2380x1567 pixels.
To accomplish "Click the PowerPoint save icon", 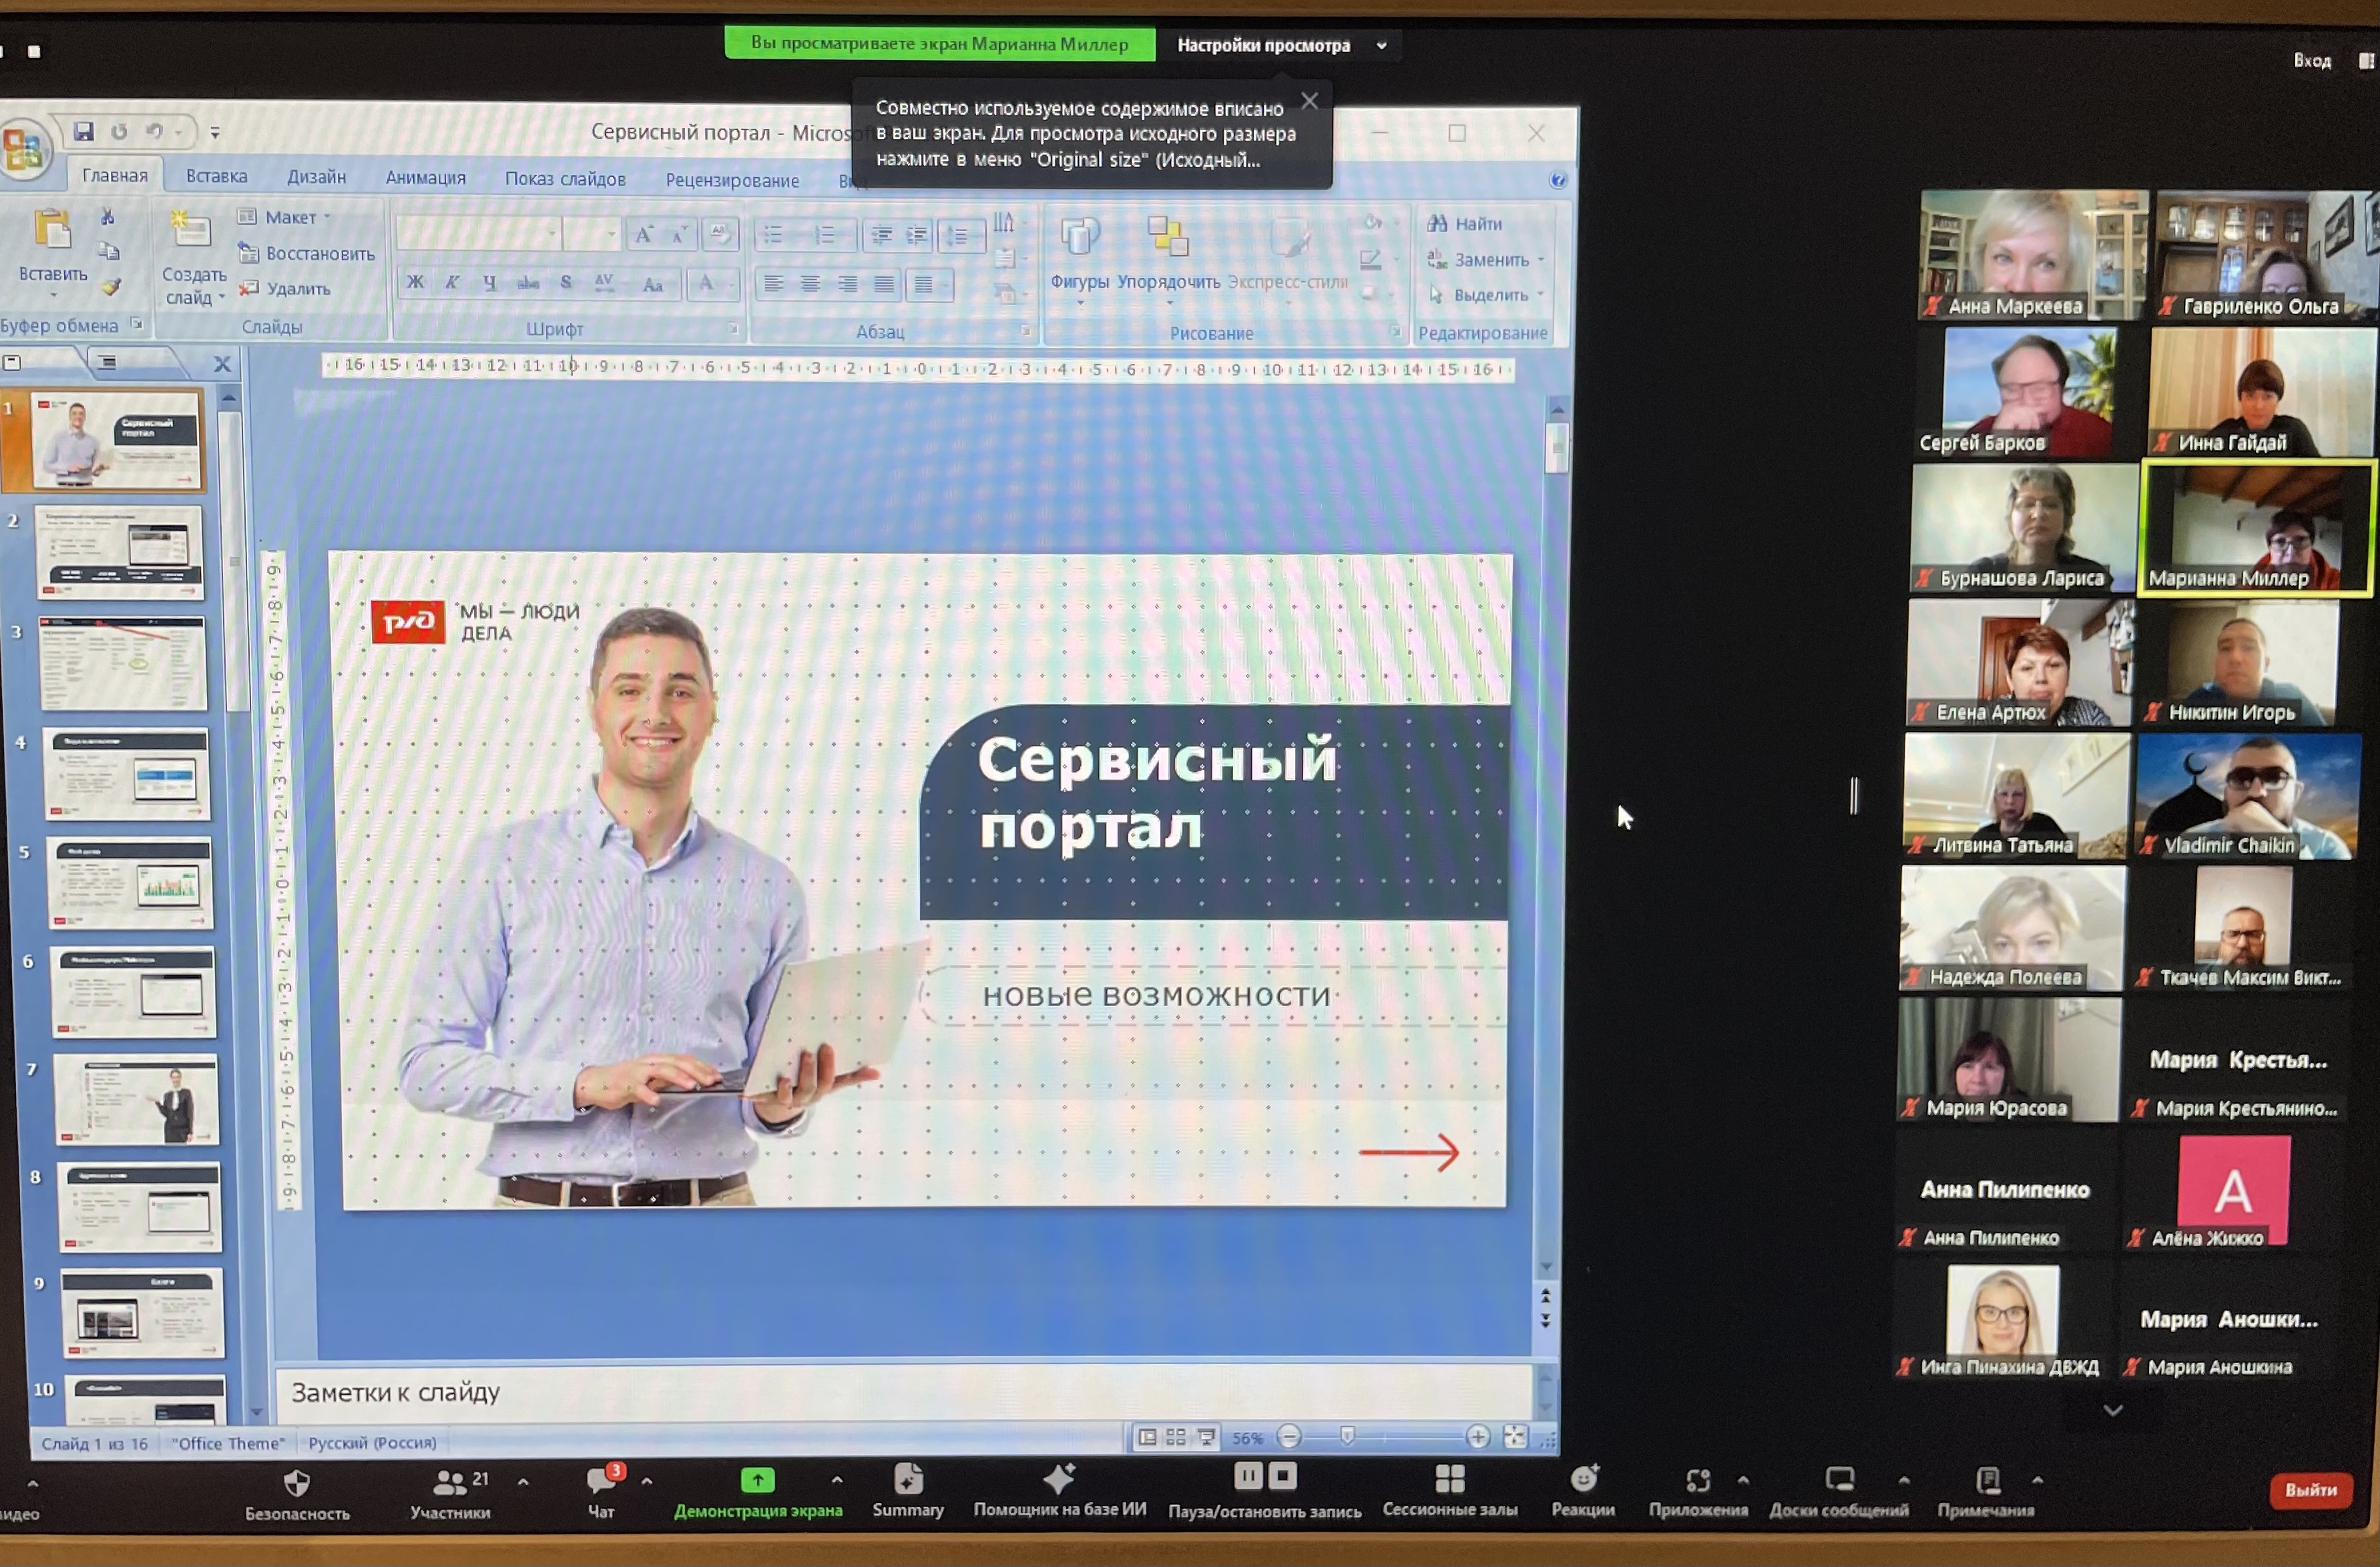I will point(83,132).
